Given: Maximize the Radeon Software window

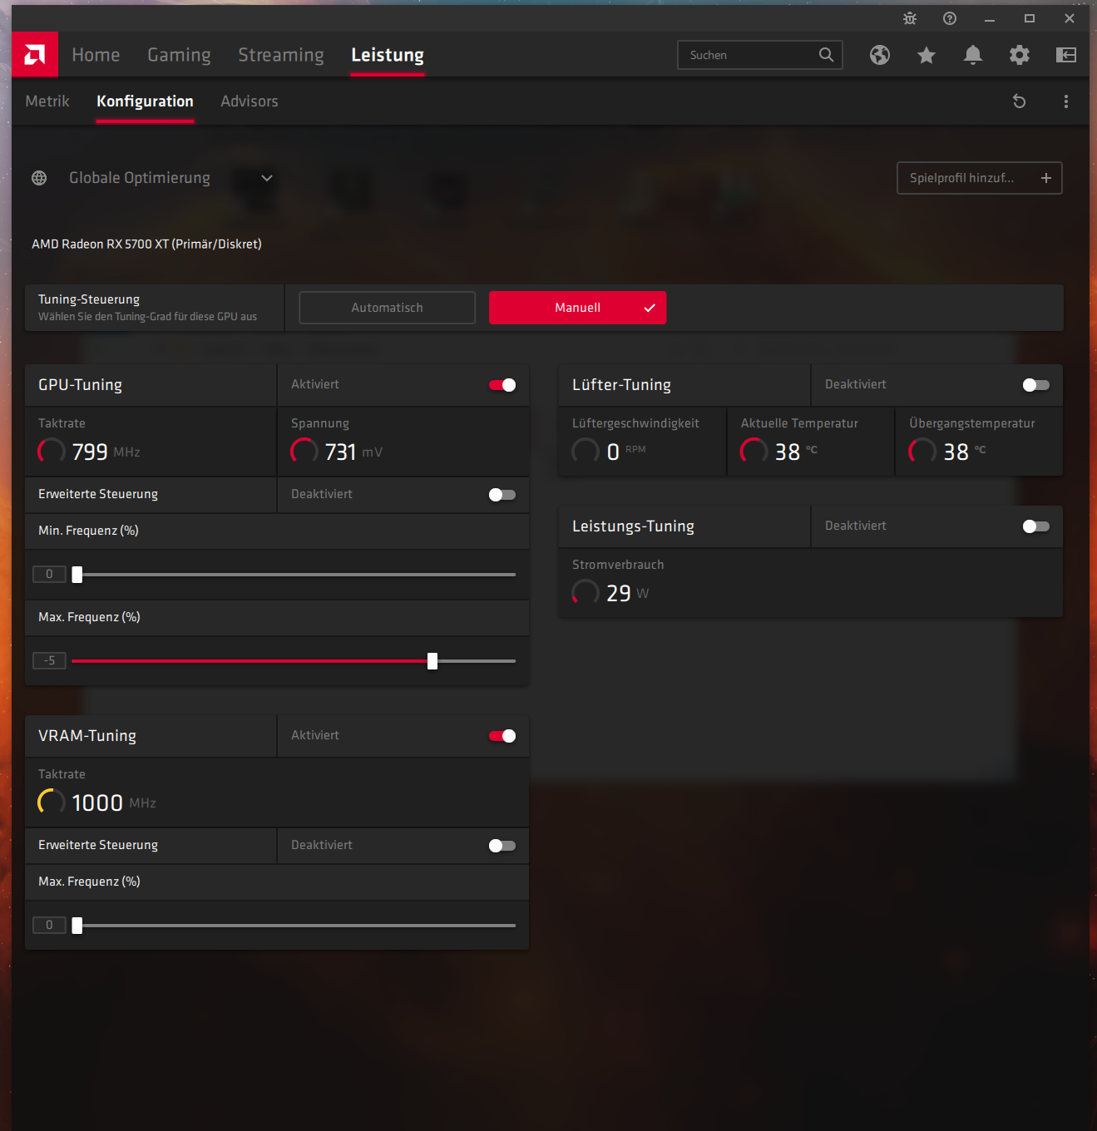Looking at the screenshot, I should tap(1030, 18).
